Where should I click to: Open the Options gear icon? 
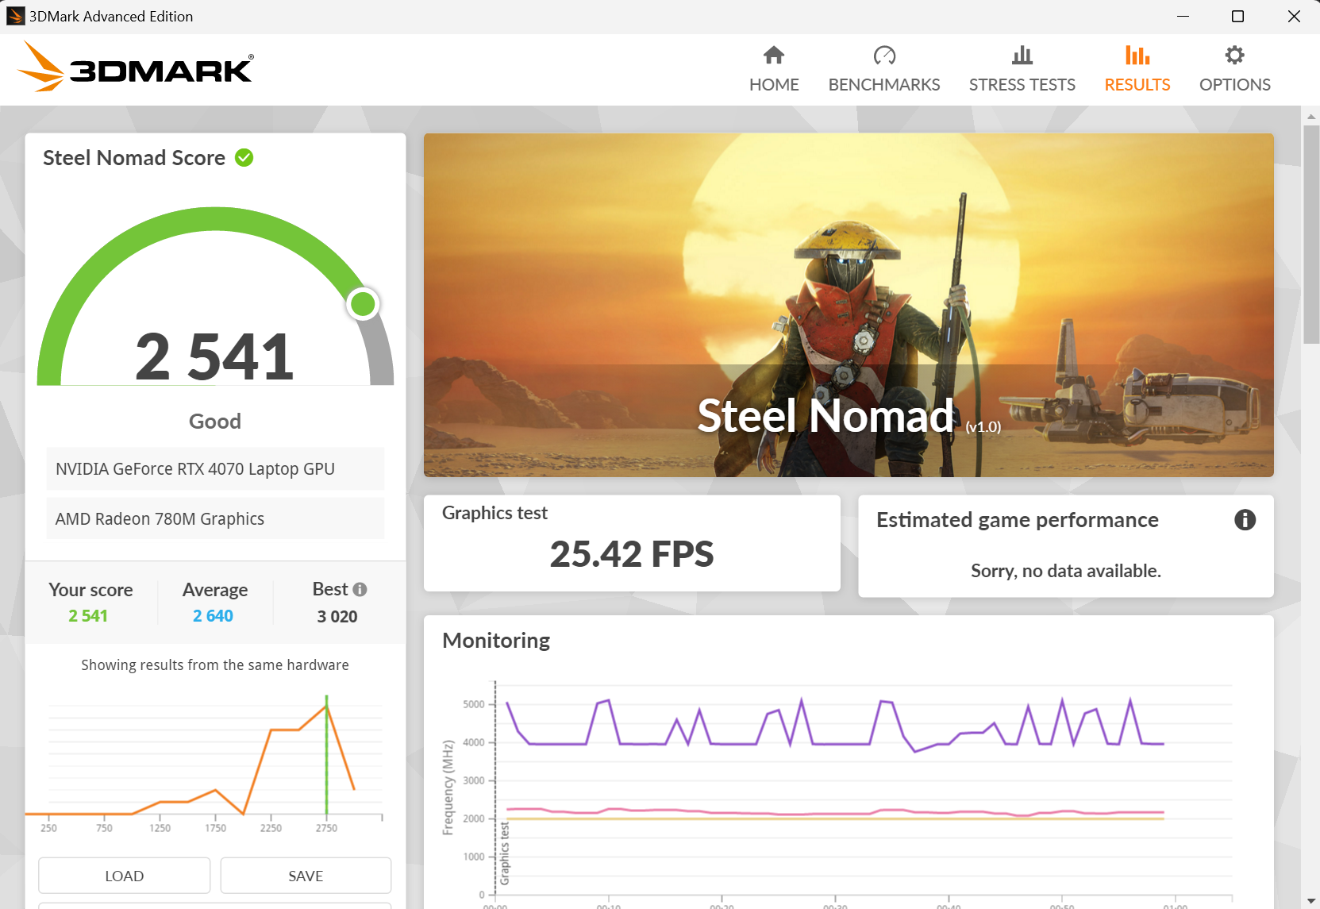(x=1234, y=55)
